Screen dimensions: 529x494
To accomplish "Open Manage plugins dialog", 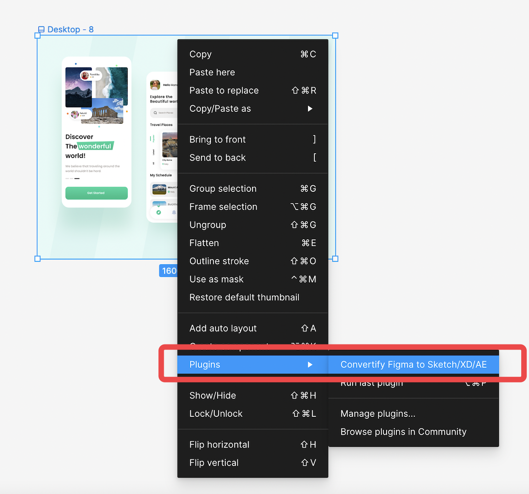I will tap(378, 413).
